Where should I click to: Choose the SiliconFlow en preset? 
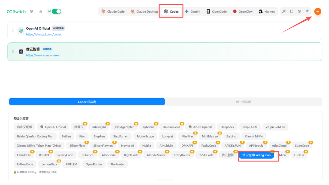tap(103, 146)
